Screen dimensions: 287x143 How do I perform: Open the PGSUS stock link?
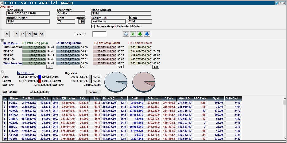tap(13, 139)
